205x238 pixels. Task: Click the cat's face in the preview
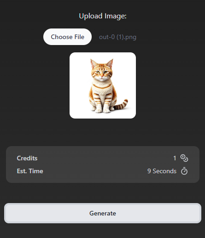(101, 73)
